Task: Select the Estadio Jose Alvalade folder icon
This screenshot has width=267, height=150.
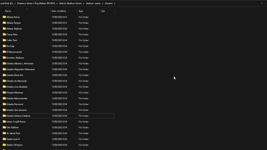Action: [x=4, y=87]
